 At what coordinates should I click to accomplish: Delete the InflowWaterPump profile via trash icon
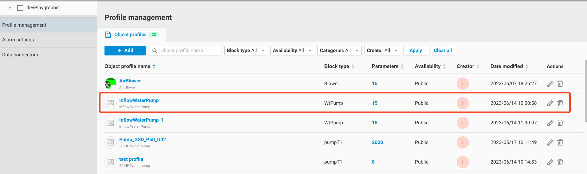tap(560, 103)
